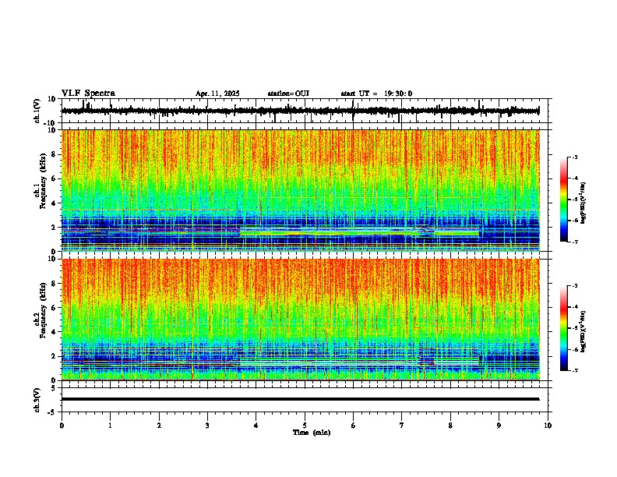
Task: Click the "ch.1(V)" waveform axis label
Action: [x=37, y=111]
